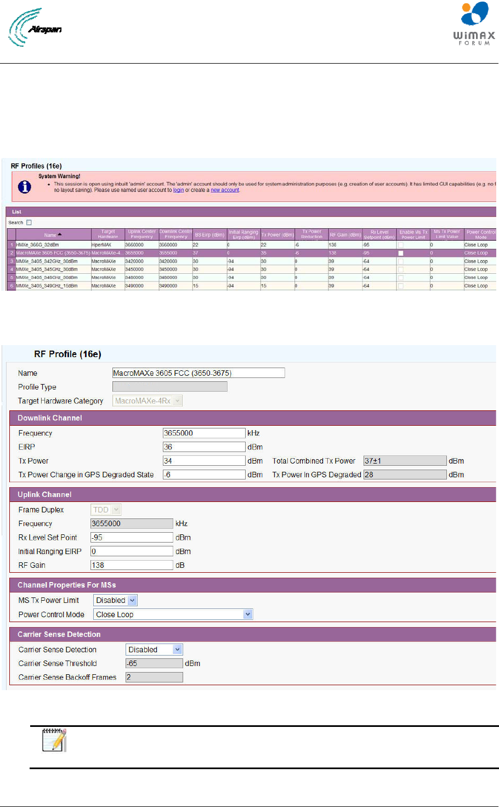Image resolution: width=499 pixels, height=807 pixels.
Task: Click the Downlink Frequency 3655000 field
Action: [204, 433]
